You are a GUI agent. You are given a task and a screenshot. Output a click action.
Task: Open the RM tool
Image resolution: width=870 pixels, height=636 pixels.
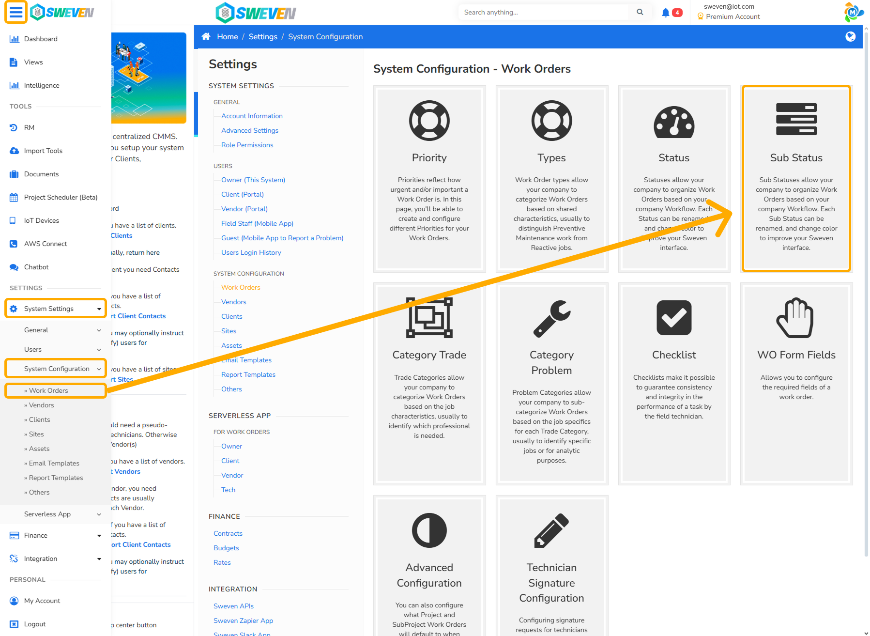point(29,127)
